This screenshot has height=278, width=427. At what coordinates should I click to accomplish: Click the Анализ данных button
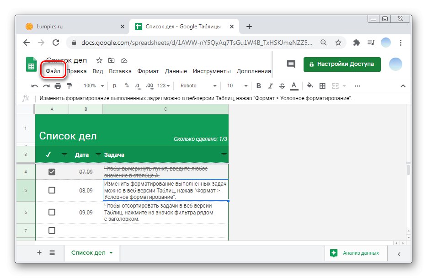(356, 253)
